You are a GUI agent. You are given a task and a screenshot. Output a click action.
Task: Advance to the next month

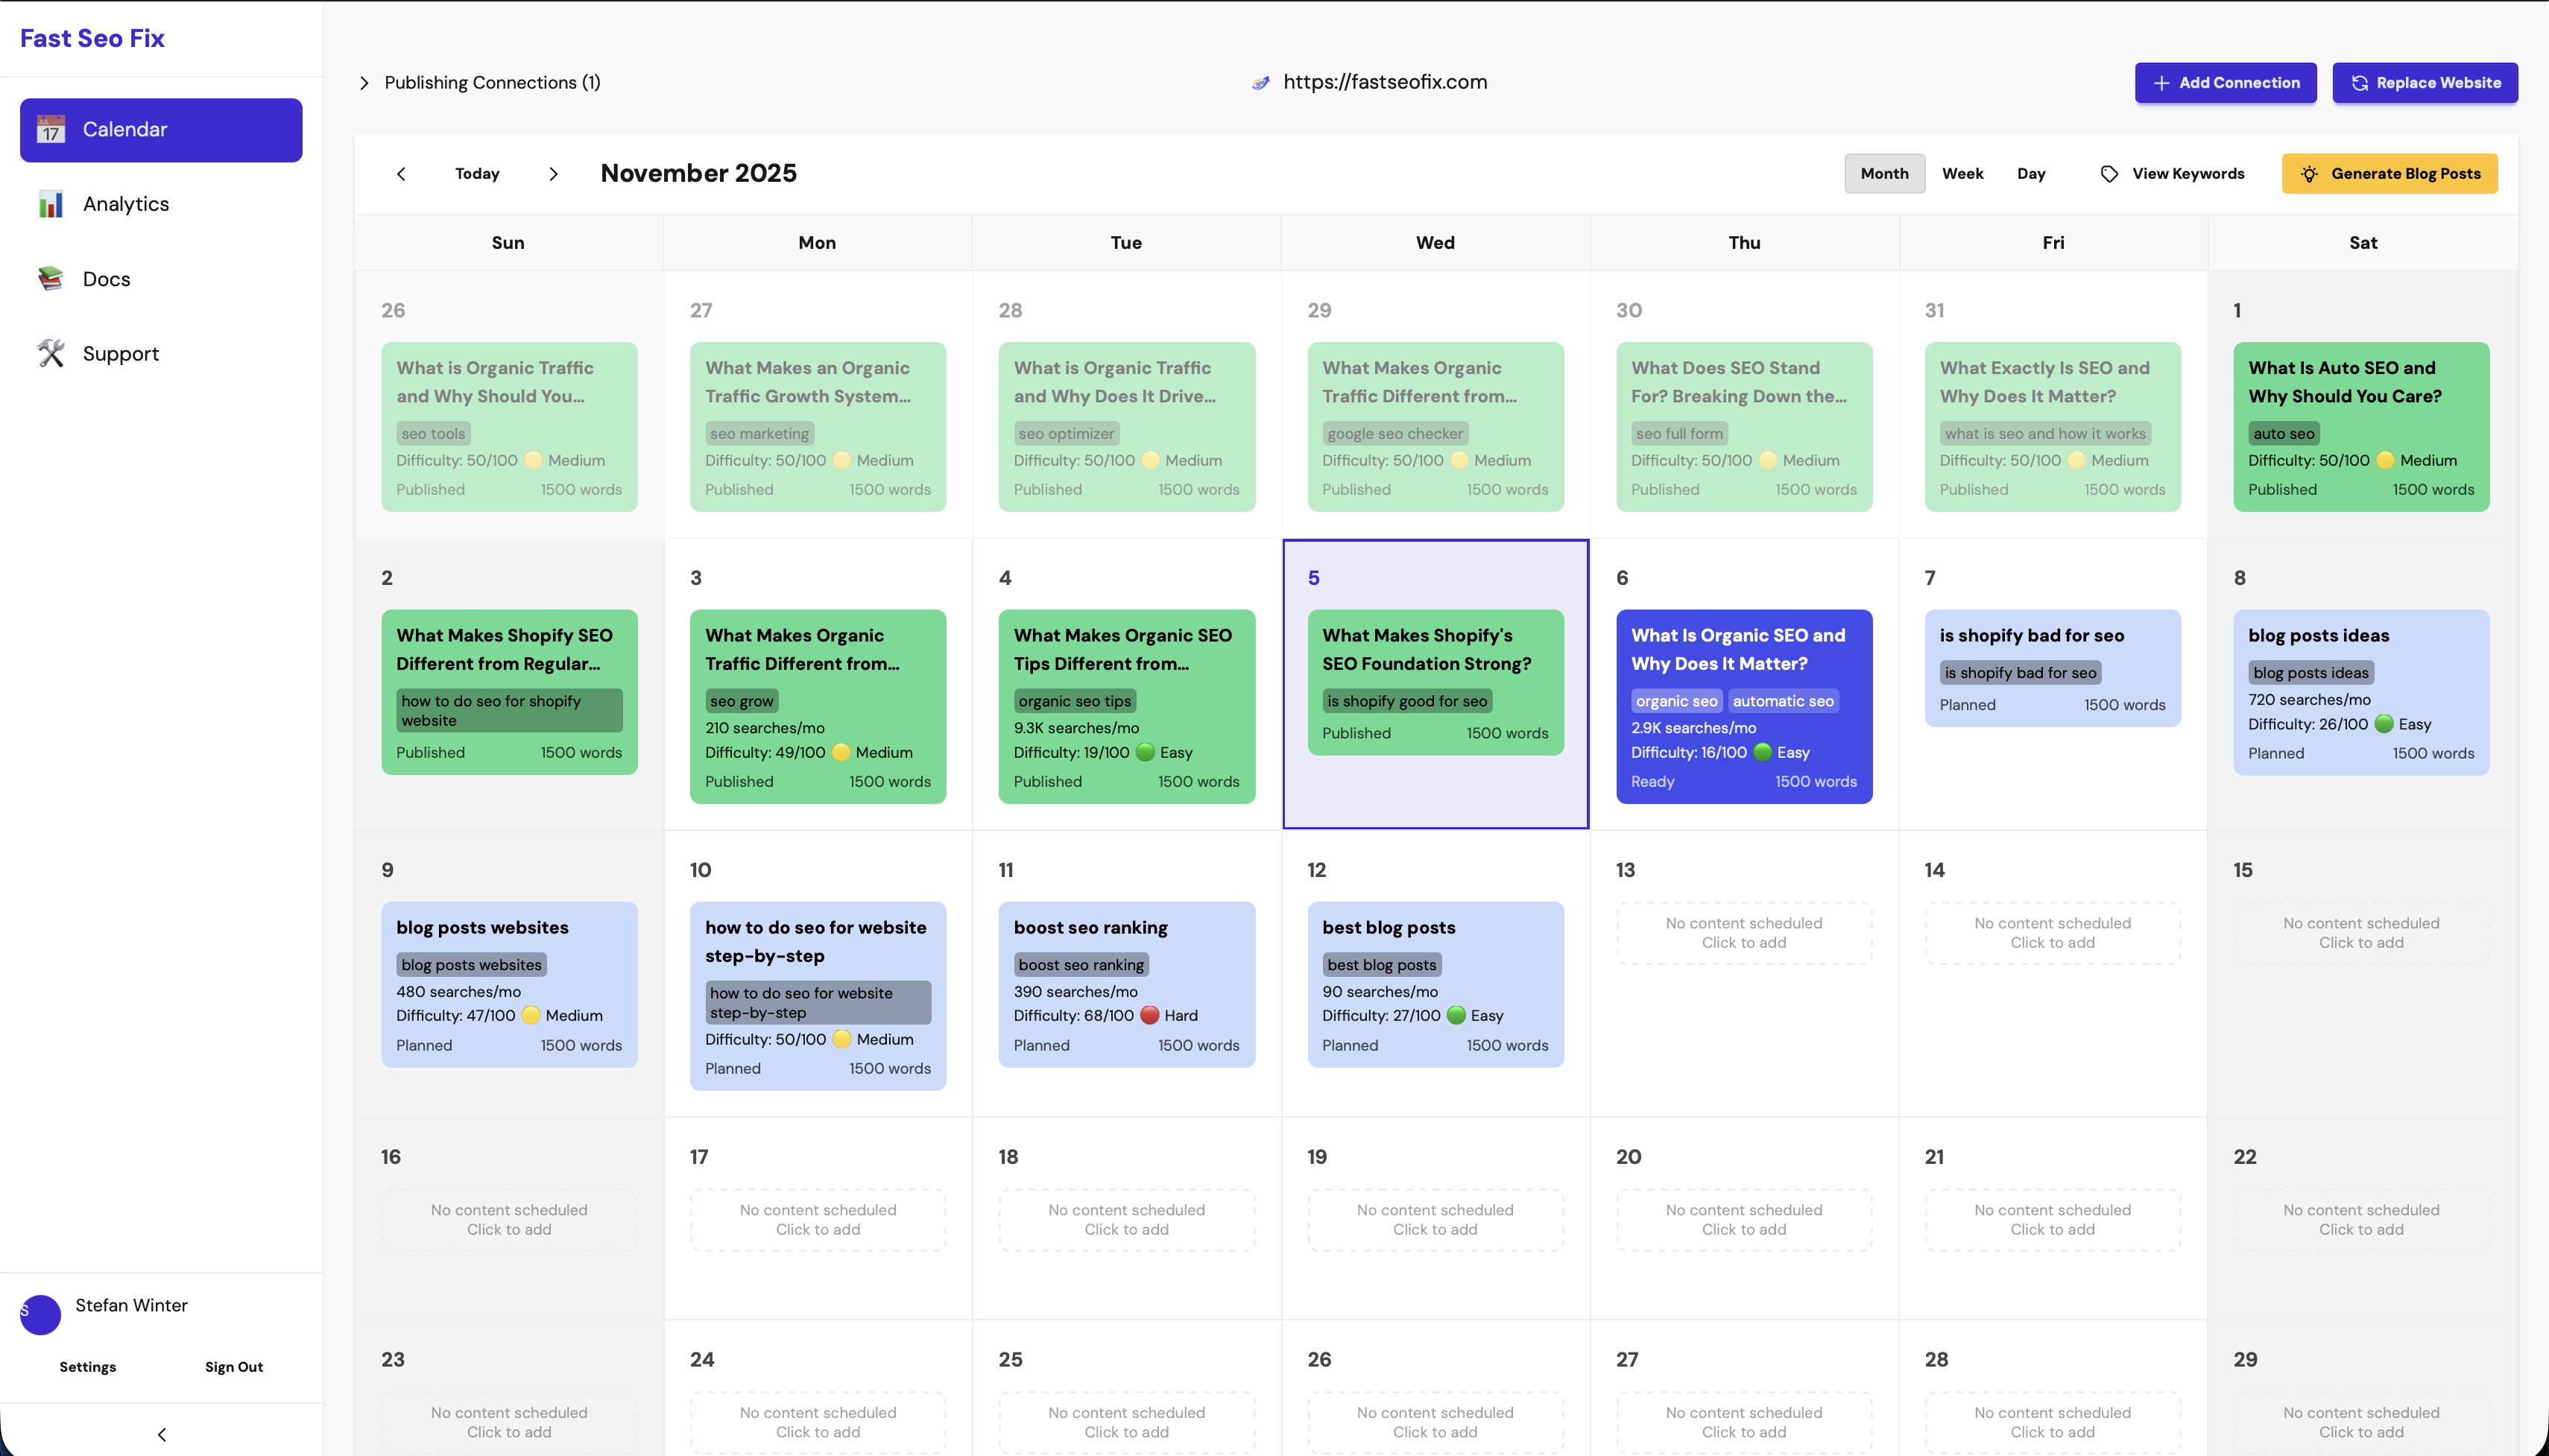pyautogui.click(x=554, y=173)
